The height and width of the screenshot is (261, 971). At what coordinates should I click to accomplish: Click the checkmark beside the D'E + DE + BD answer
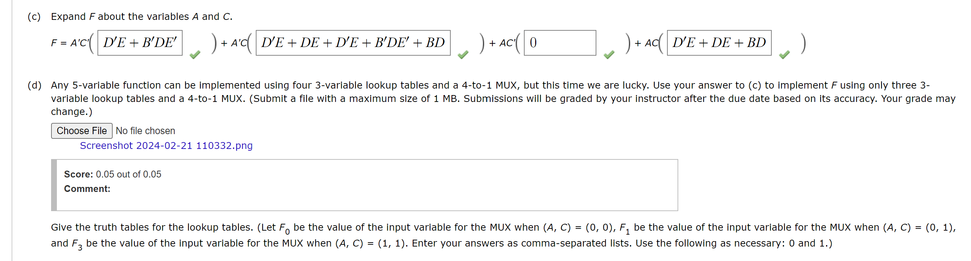(784, 54)
